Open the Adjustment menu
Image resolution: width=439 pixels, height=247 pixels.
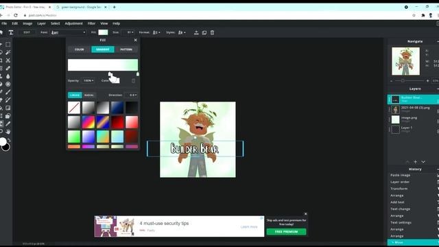coord(73,23)
